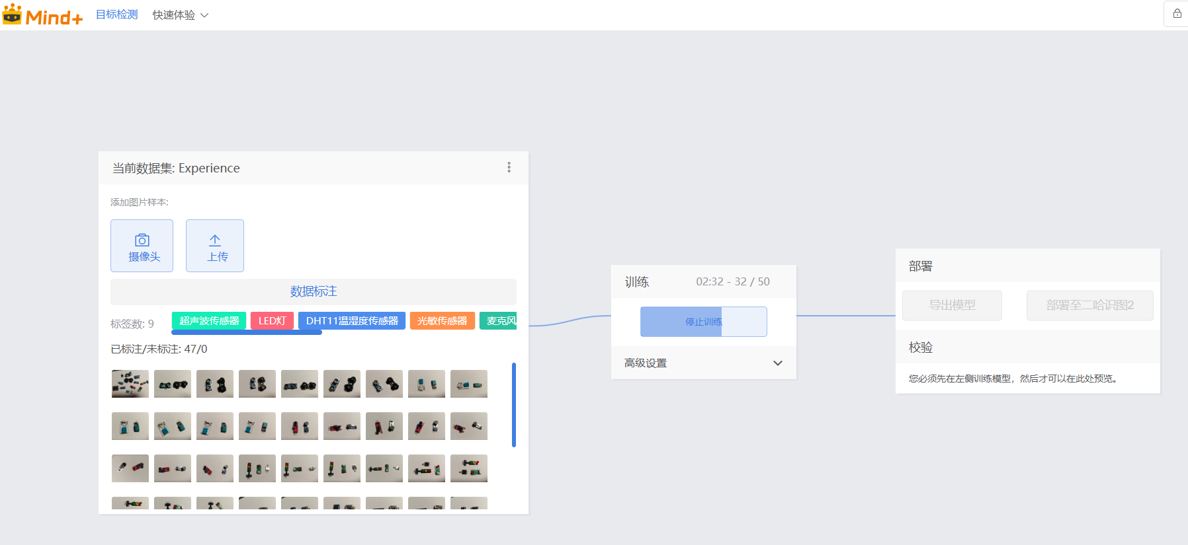Viewport: 1188px width, 545px height.
Task: Select the red LED灯 label tag
Action: coord(272,320)
